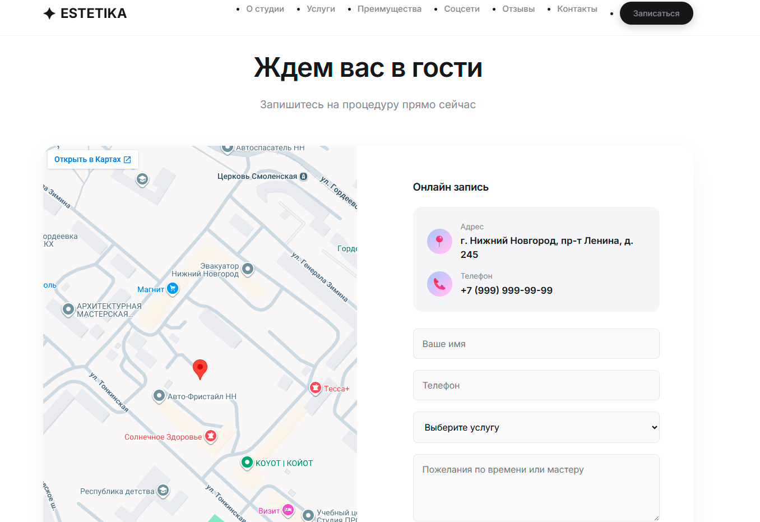Click the Записаться button in header
Screen dimensions: 760x522
pos(656,13)
